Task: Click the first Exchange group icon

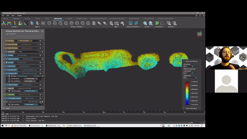Action: [169, 23]
